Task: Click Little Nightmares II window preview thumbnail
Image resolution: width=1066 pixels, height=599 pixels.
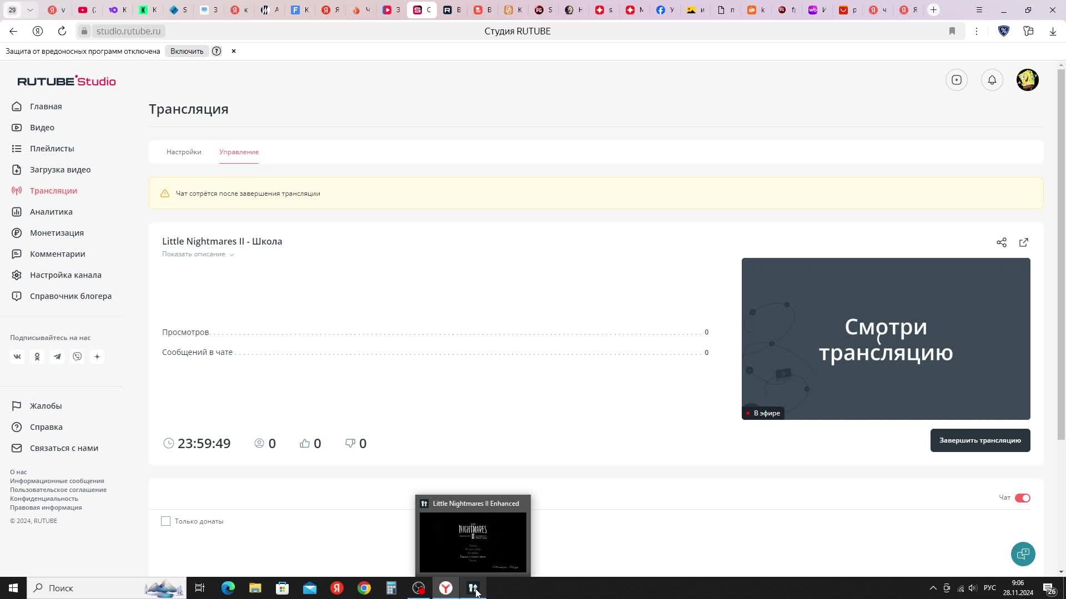Action: [x=473, y=542]
